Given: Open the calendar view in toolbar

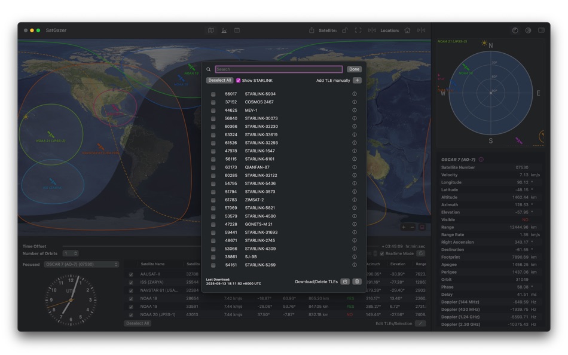Looking at the screenshot, I should [x=237, y=30].
